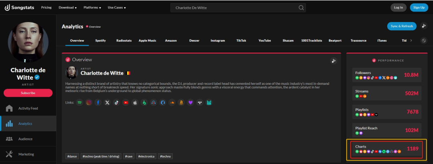Viewport: 433px width, 164px height.
Task: Show more platform tabs with right chevron
Action: click(x=411, y=40)
